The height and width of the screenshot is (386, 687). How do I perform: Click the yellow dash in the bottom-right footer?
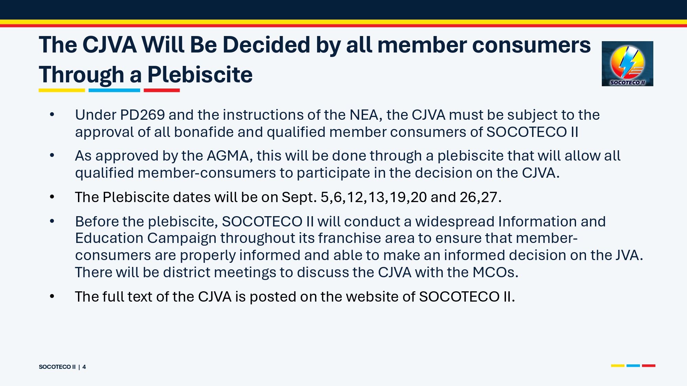tap(618, 366)
